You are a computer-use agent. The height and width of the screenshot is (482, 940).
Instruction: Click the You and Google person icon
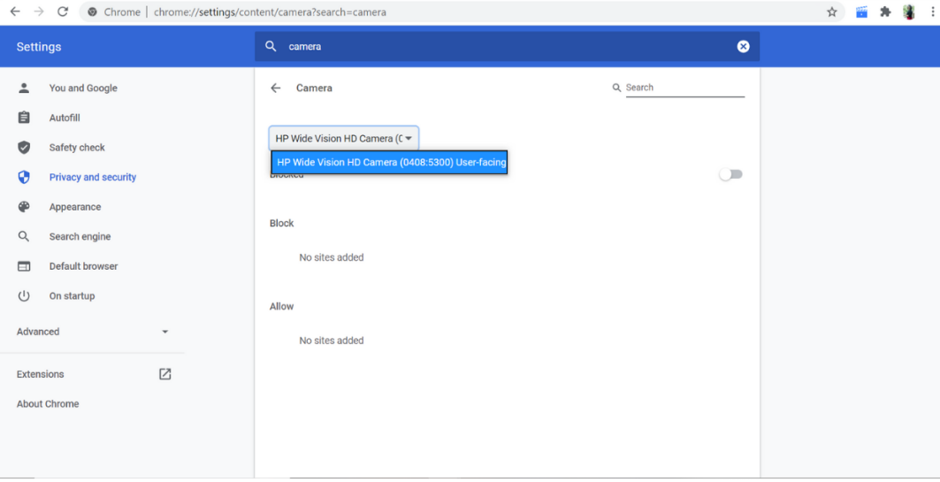click(x=24, y=88)
